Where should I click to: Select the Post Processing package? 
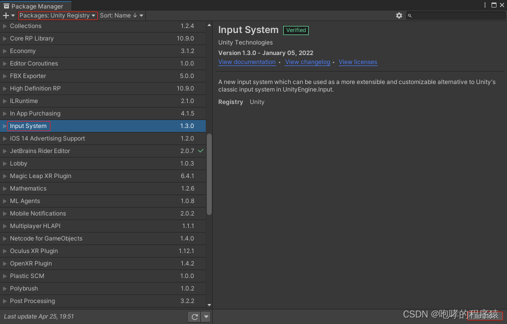(103, 301)
